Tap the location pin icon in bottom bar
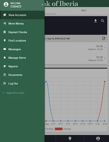 tap(70, 138)
